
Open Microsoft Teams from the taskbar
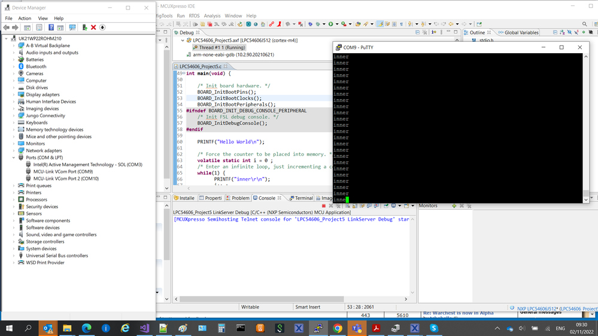[357, 328]
